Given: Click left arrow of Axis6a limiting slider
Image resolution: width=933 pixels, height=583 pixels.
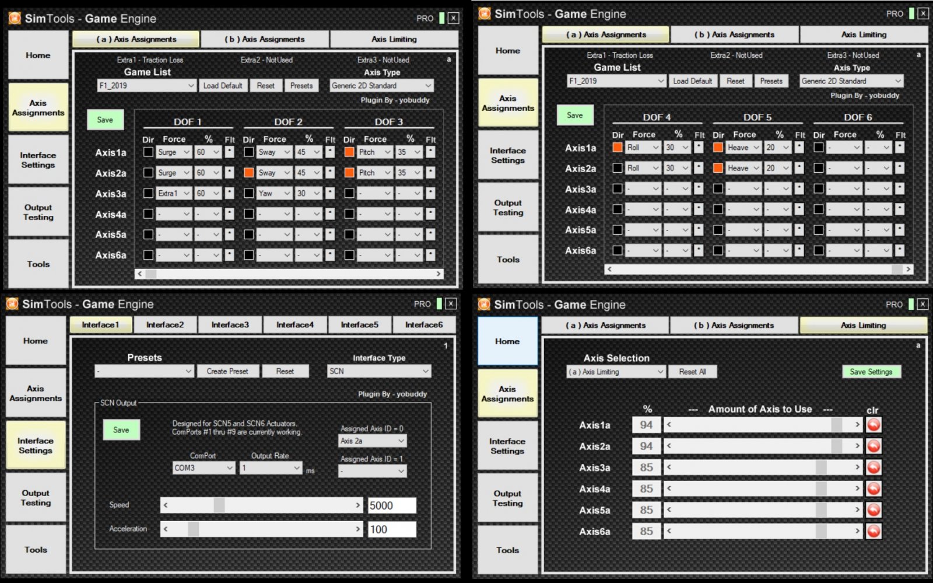Looking at the screenshot, I should [x=669, y=531].
